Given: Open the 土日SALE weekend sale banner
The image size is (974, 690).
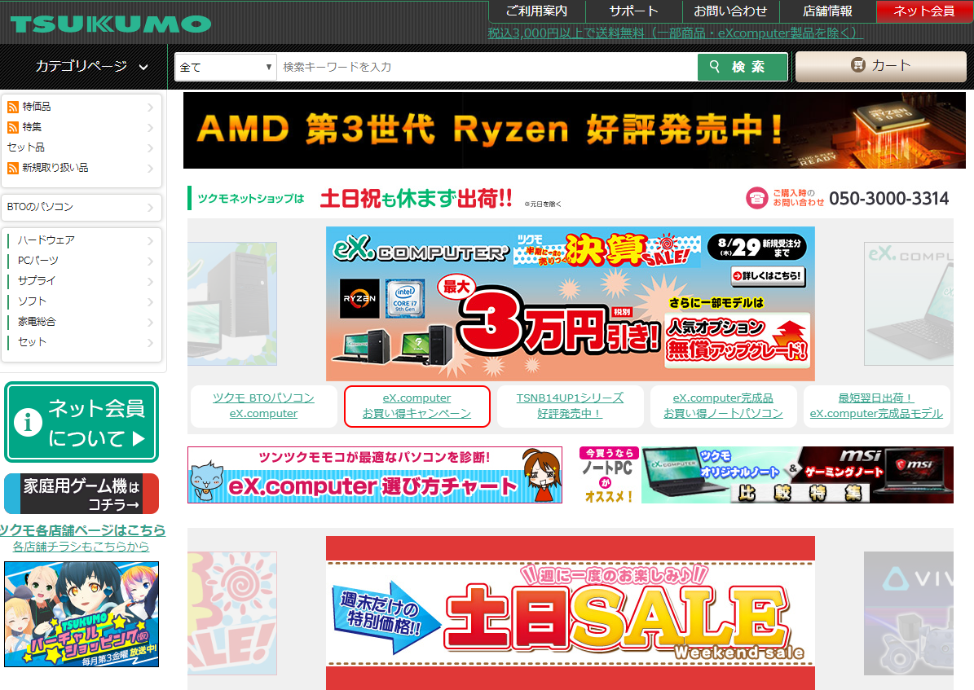Looking at the screenshot, I should 571,613.
